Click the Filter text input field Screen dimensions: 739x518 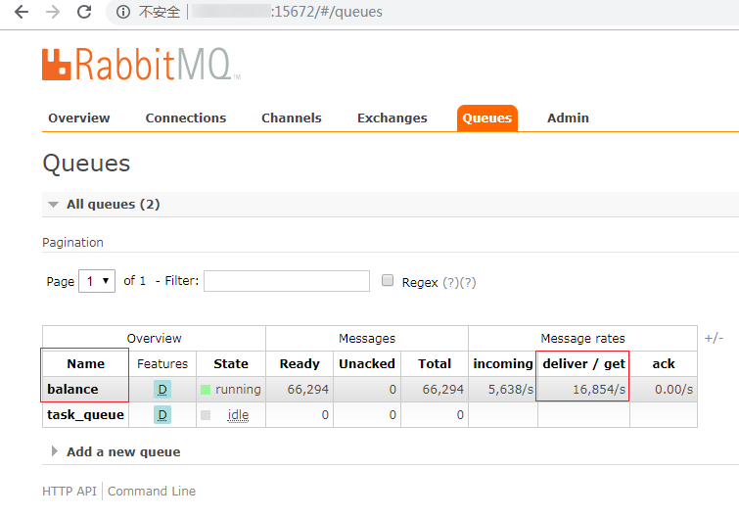pyautogui.click(x=287, y=281)
